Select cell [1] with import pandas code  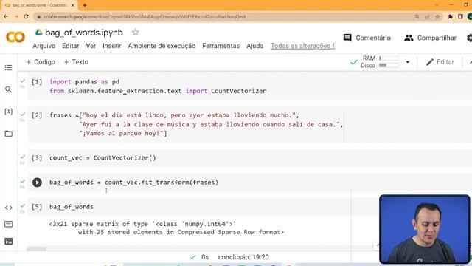pos(250,86)
